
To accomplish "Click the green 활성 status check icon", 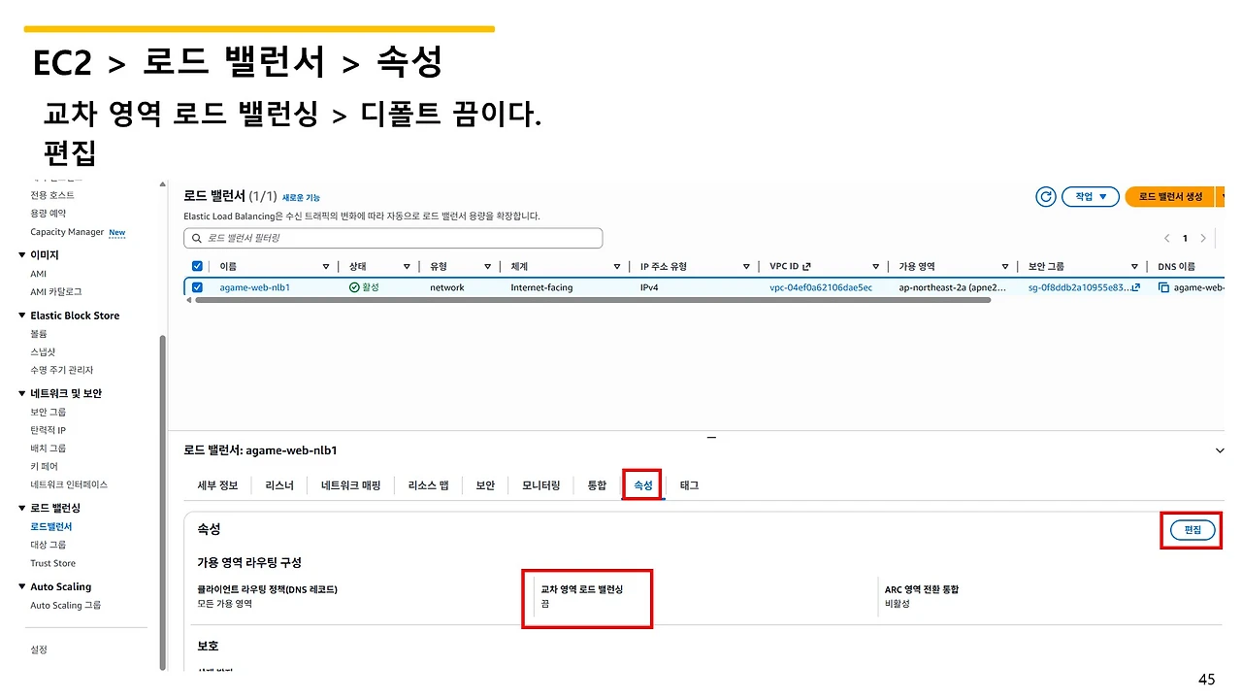I will pyautogui.click(x=353, y=286).
